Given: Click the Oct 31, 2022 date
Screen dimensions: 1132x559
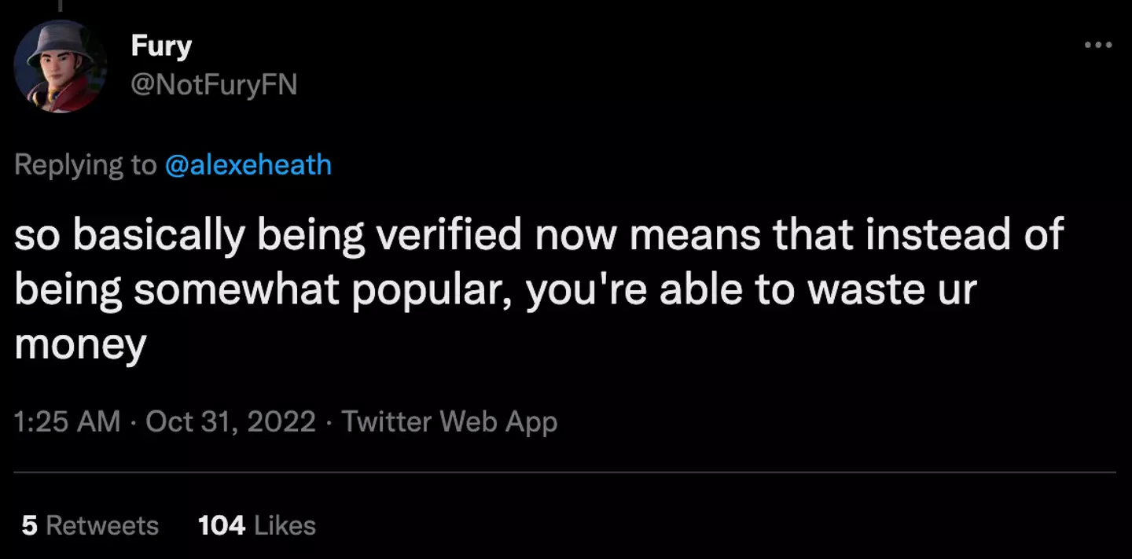Looking at the screenshot, I should point(230,422).
